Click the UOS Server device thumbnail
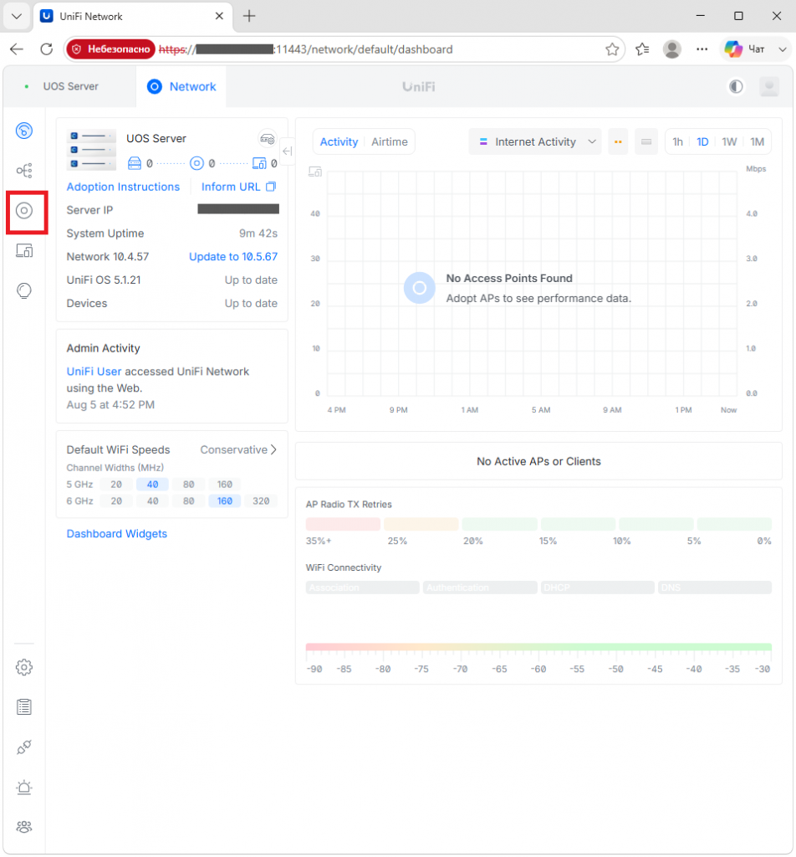The width and height of the screenshot is (796, 857). coord(91,150)
